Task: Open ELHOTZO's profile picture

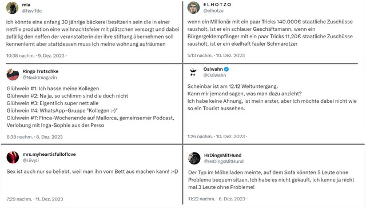Action: click(x=193, y=7)
